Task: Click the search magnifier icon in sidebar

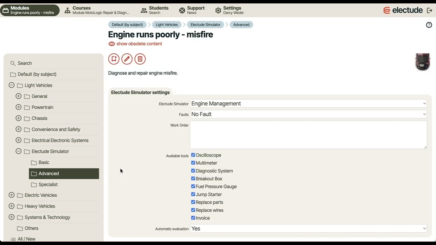Action: [13, 63]
